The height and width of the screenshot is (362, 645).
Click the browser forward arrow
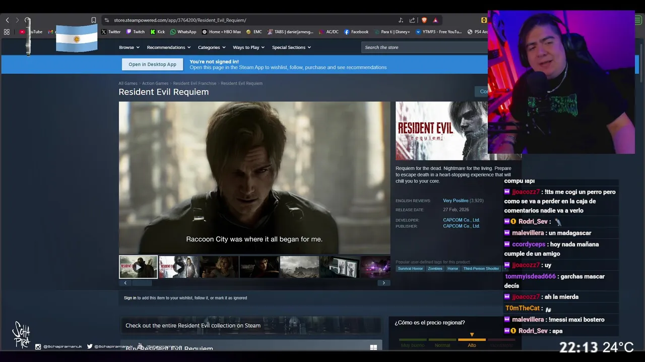pos(17,20)
